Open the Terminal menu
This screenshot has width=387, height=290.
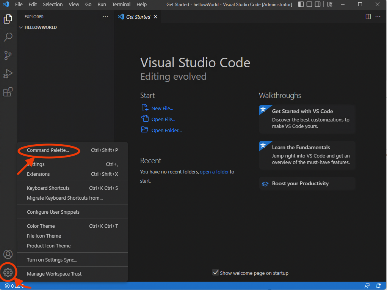[x=121, y=5]
